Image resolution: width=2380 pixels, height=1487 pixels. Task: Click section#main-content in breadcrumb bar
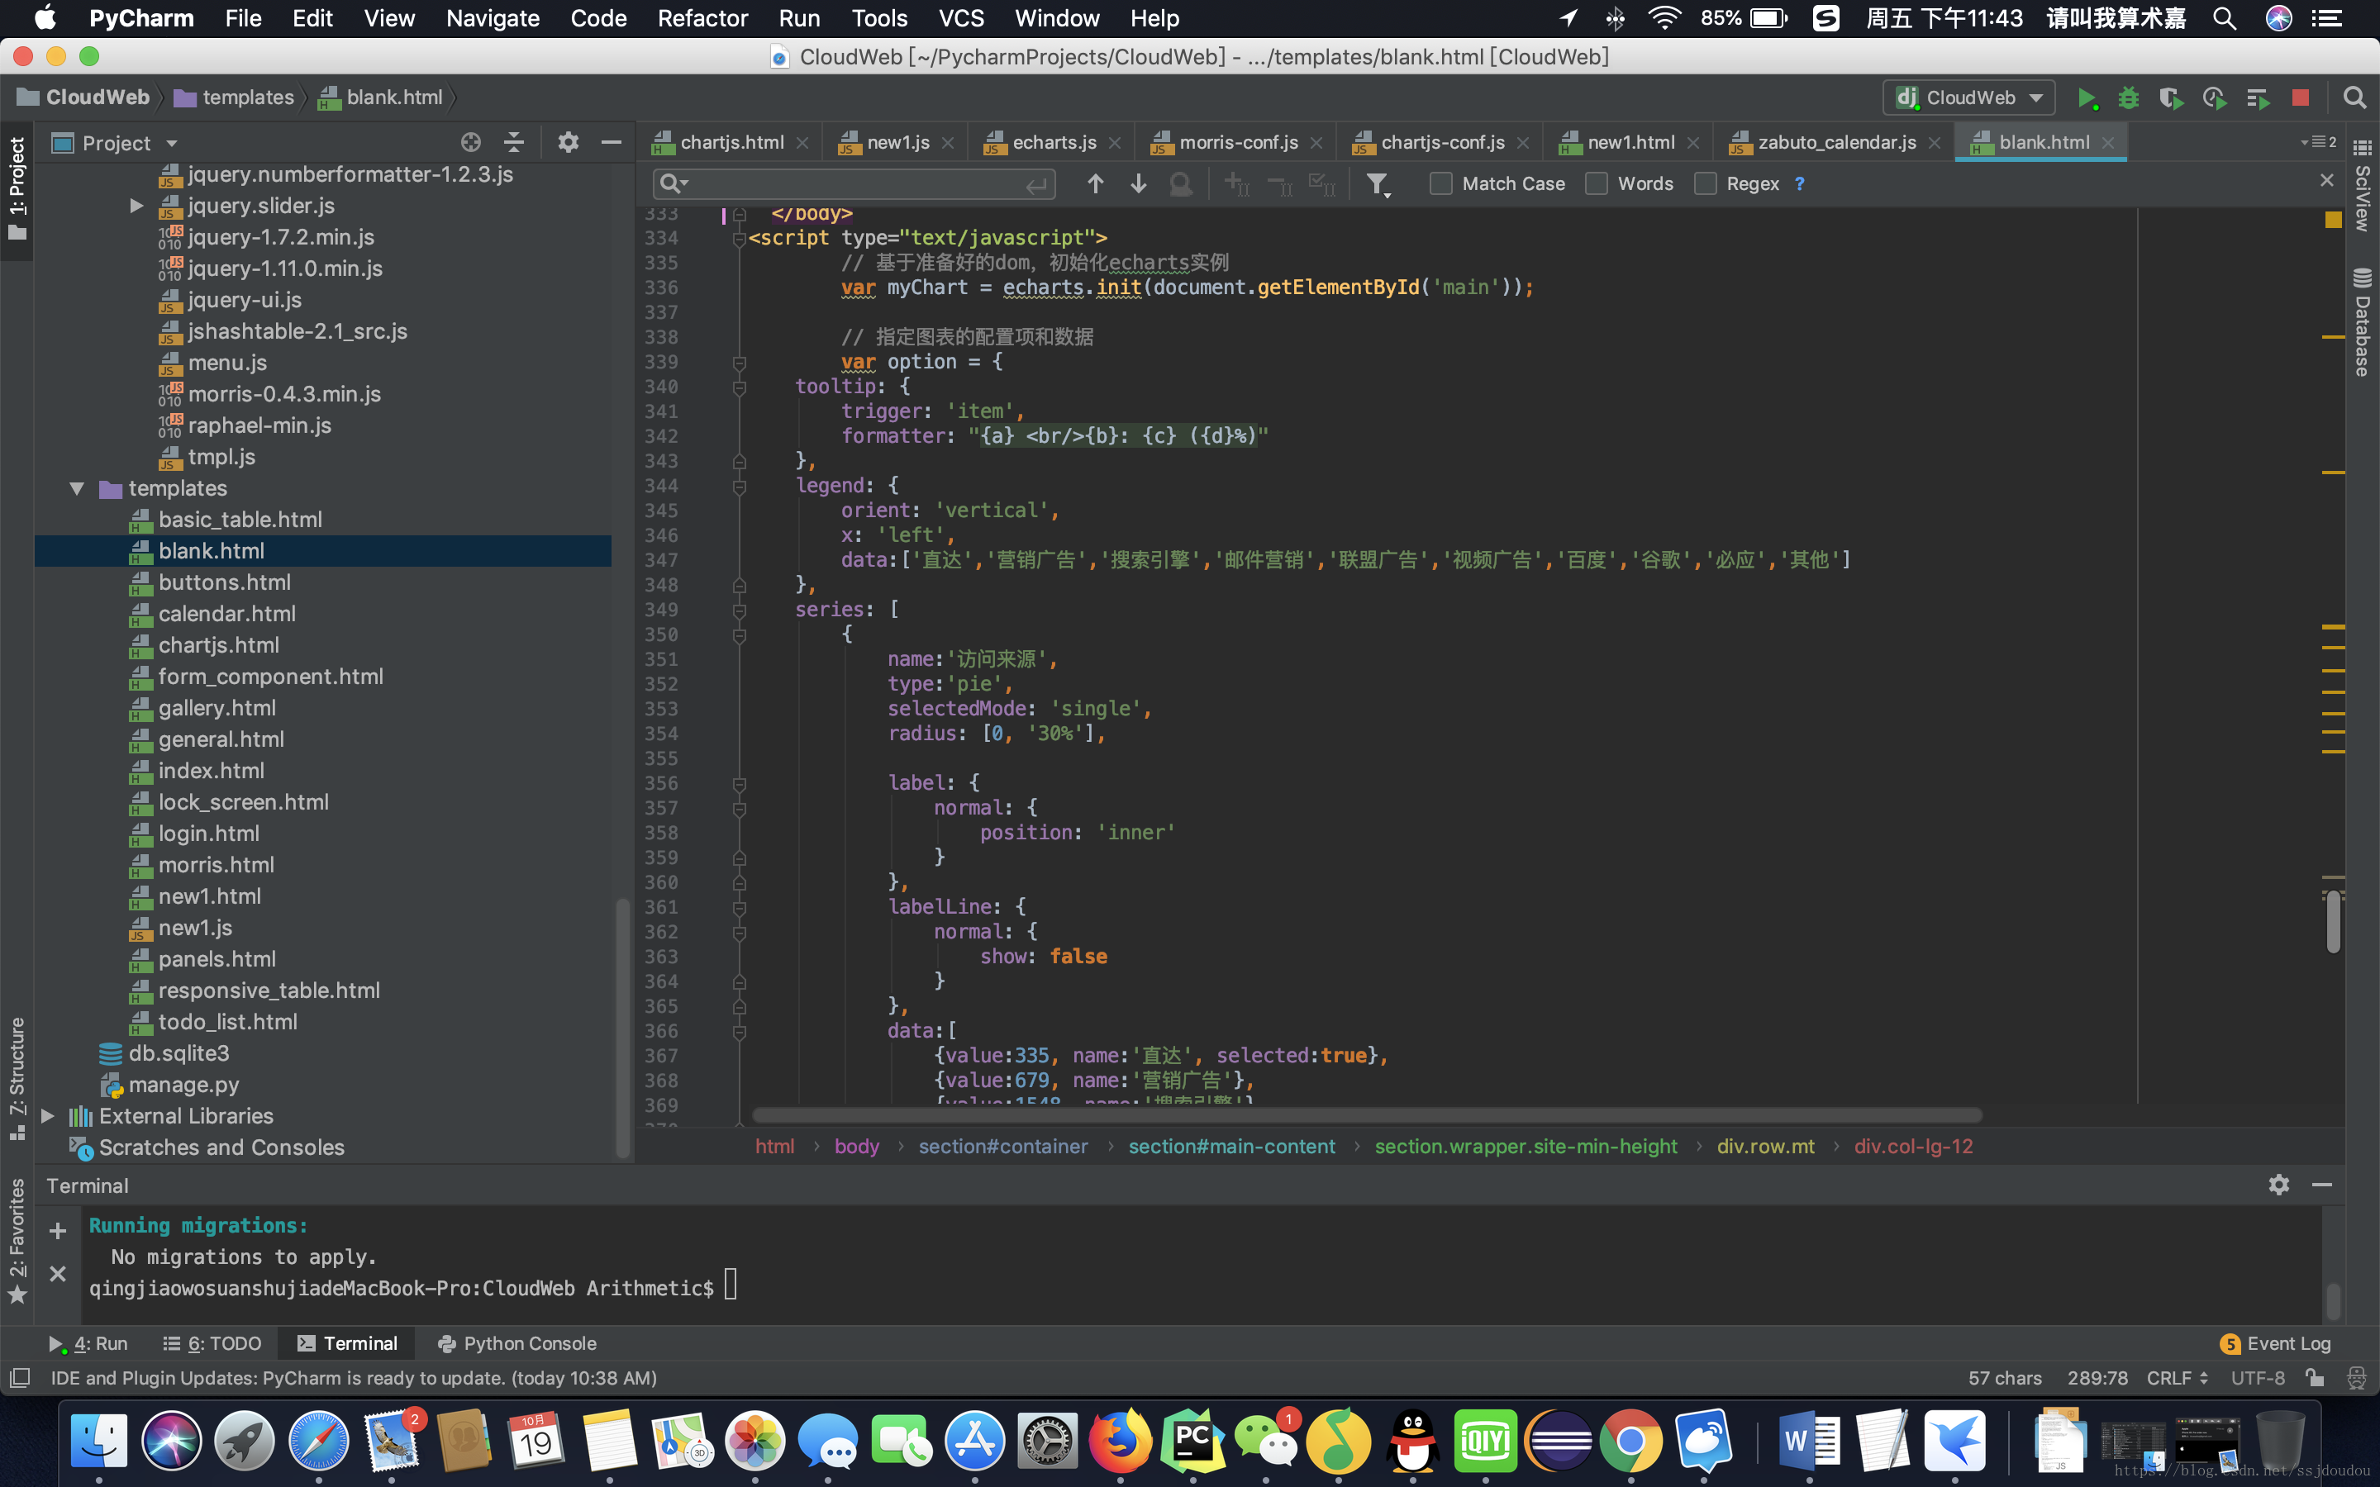[x=1231, y=1147]
